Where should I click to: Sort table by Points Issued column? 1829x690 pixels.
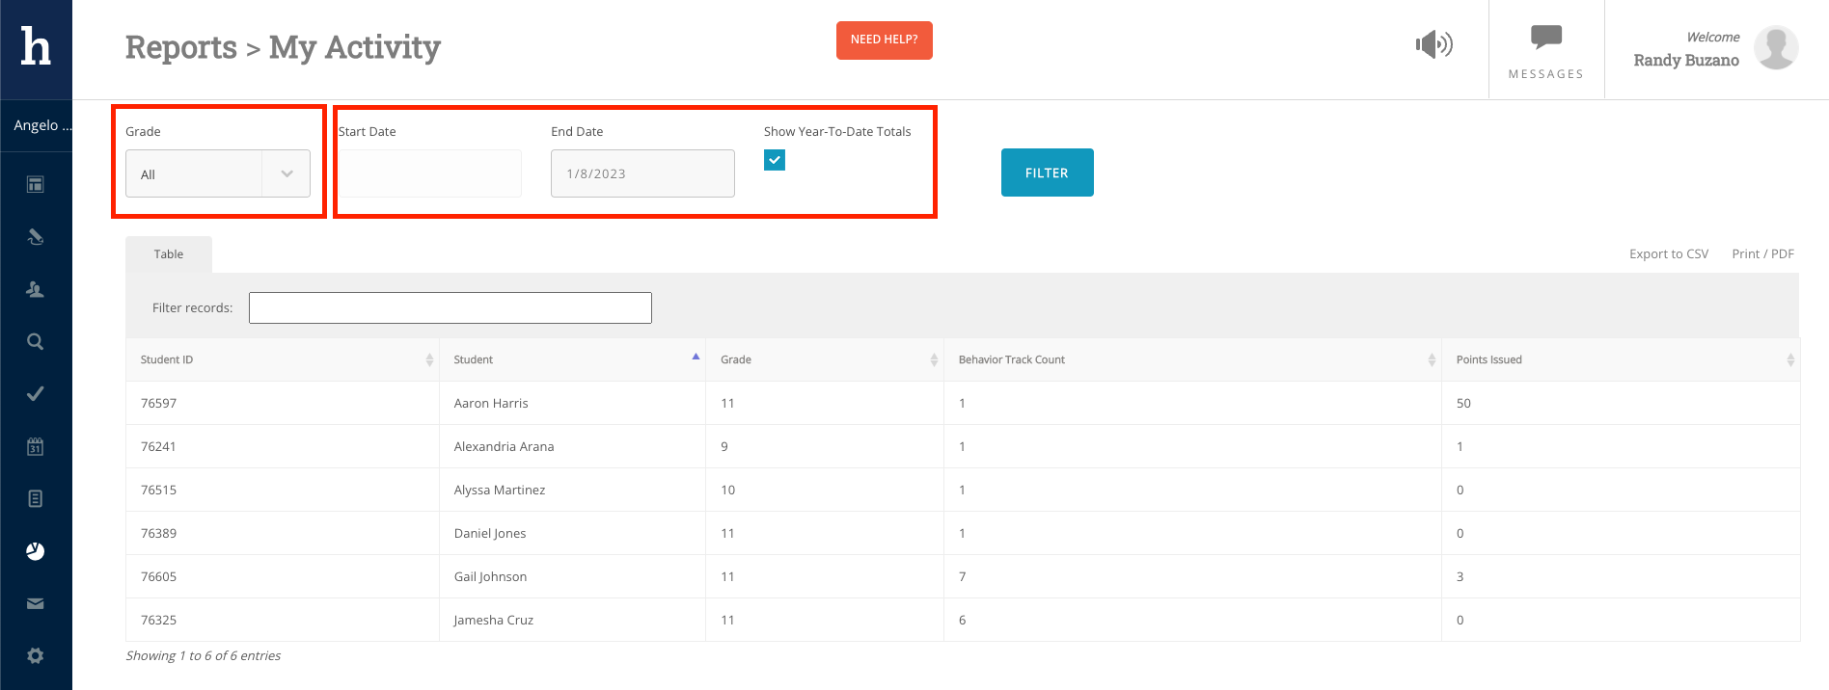(1621, 359)
